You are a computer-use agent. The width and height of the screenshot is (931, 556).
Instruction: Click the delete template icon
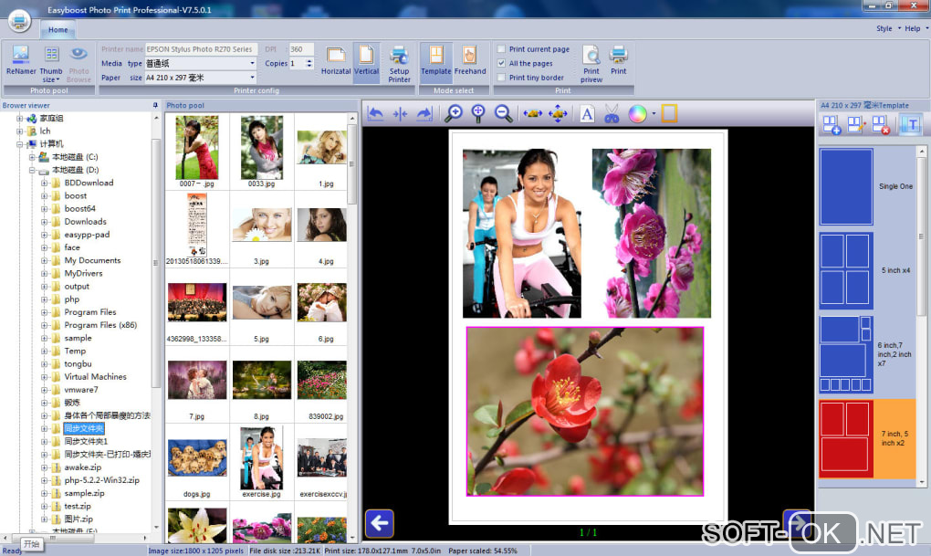point(881,125)
